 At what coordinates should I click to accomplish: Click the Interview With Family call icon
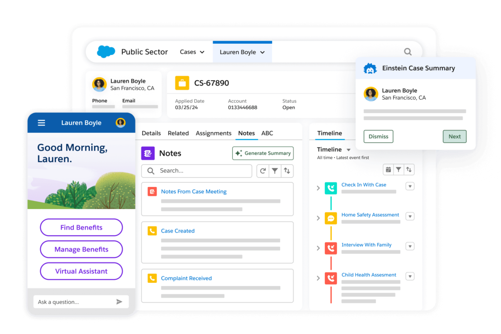click(x=331, y=248)
